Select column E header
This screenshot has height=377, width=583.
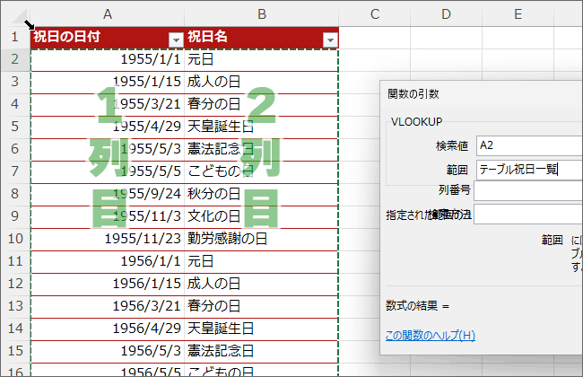(x=518, y=14)
